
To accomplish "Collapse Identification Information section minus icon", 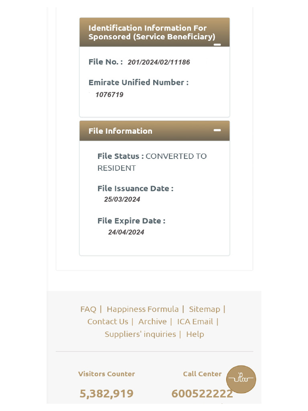I will click(x=217, y=45).
